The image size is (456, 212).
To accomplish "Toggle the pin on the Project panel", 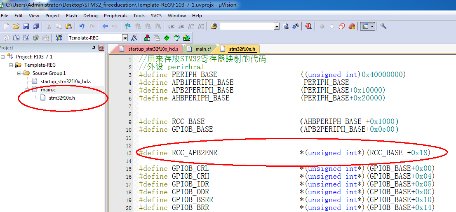I will (x=94, y=48).
